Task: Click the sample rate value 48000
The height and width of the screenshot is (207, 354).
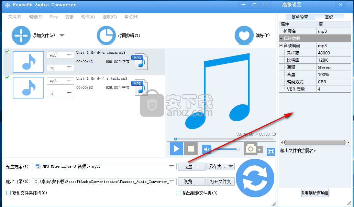Action: point(324,53)
